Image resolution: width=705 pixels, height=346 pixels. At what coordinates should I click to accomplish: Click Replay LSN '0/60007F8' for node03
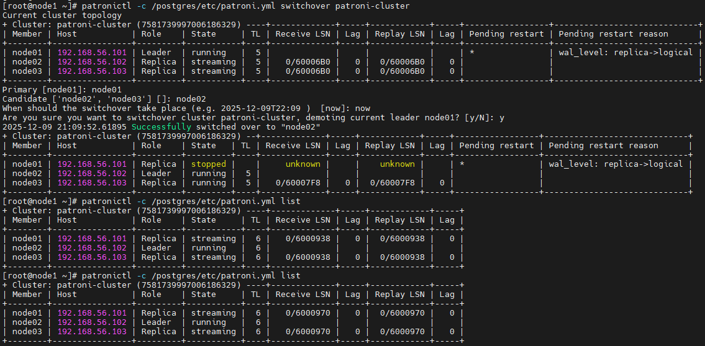392,183
